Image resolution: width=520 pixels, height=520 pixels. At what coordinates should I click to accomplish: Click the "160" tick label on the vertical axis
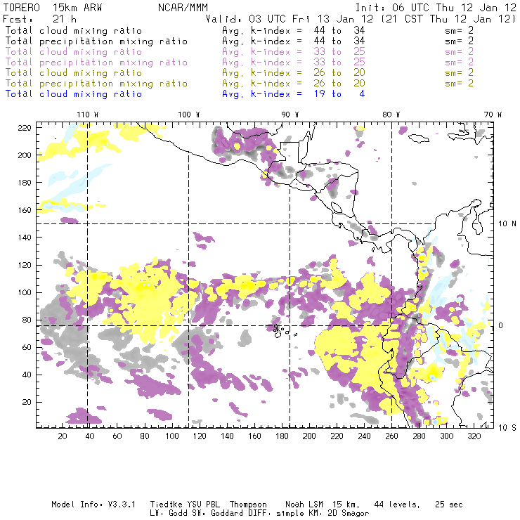(25, 210)
